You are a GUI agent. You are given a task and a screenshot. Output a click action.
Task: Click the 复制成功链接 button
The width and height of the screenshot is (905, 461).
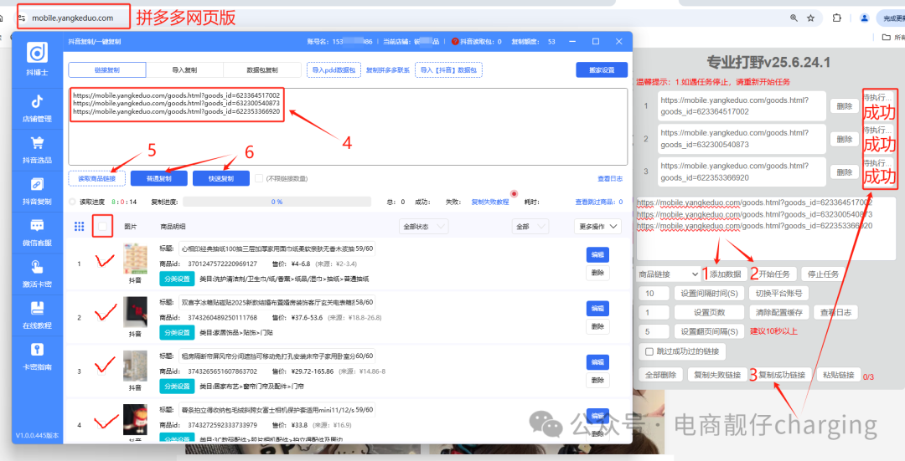point(782,375)
